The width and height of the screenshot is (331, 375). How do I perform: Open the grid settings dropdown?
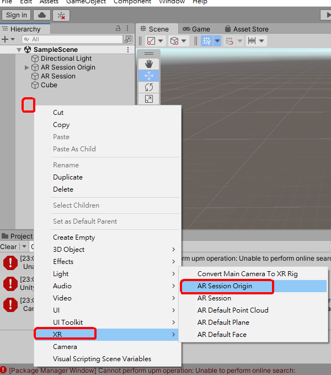pyautogui.click(x=217, y=41)
